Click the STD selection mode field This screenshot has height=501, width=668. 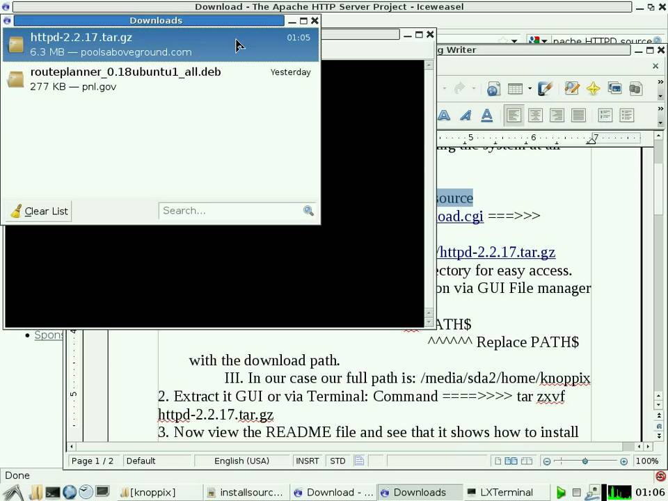(x=338, y=461)
